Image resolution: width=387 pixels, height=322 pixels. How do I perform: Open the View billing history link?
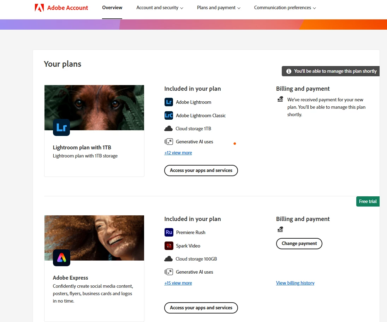tap(295, 283)
